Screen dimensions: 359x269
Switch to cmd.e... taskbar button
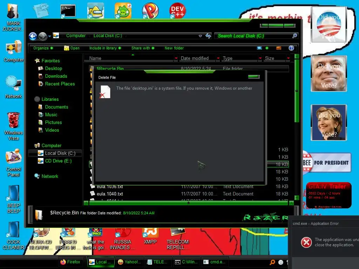click(215, 262)
